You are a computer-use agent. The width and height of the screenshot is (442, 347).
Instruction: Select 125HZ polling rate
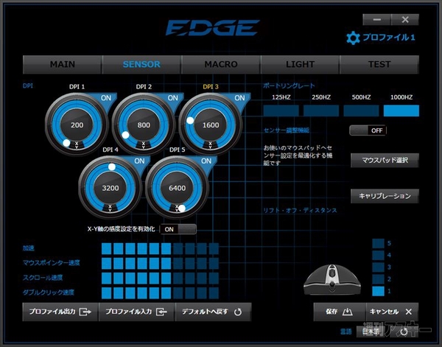pos(281,111)
